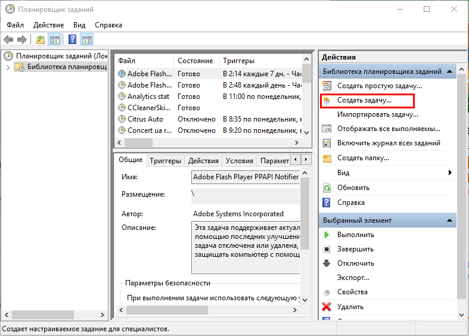
Task: Click the 'Состояние' column header
Action: click(x=196, y=61)
